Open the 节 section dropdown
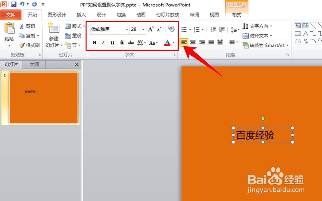 pyautogui.click(x=73, y=45)
